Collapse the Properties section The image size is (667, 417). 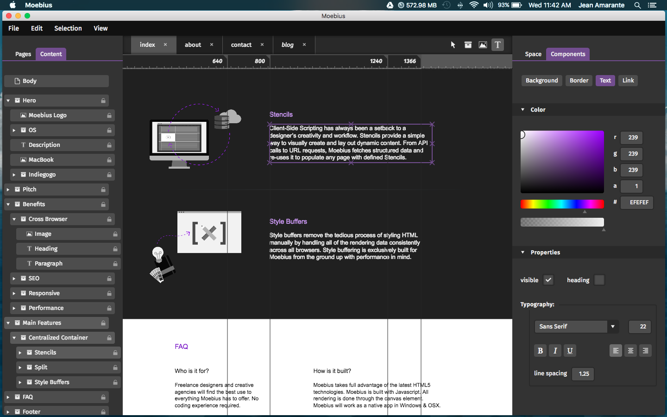523,253
